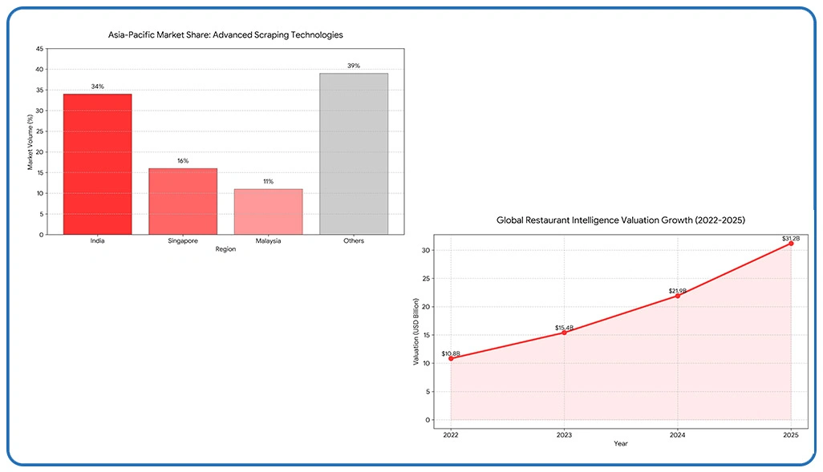Click the 2025 data point at $31.2B
823x472 pixels.
[x=791, y=243]
